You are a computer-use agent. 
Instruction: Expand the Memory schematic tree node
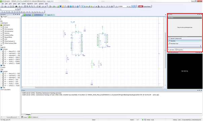point(1,33)
